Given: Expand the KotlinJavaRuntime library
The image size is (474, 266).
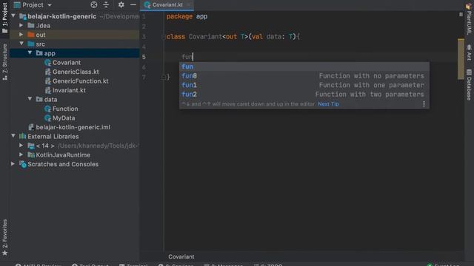Looking at the screenshot, I should tap(21, 154).
